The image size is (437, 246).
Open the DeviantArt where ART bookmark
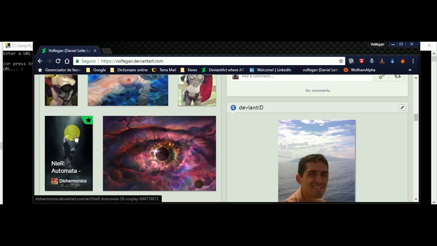(223, 70)
